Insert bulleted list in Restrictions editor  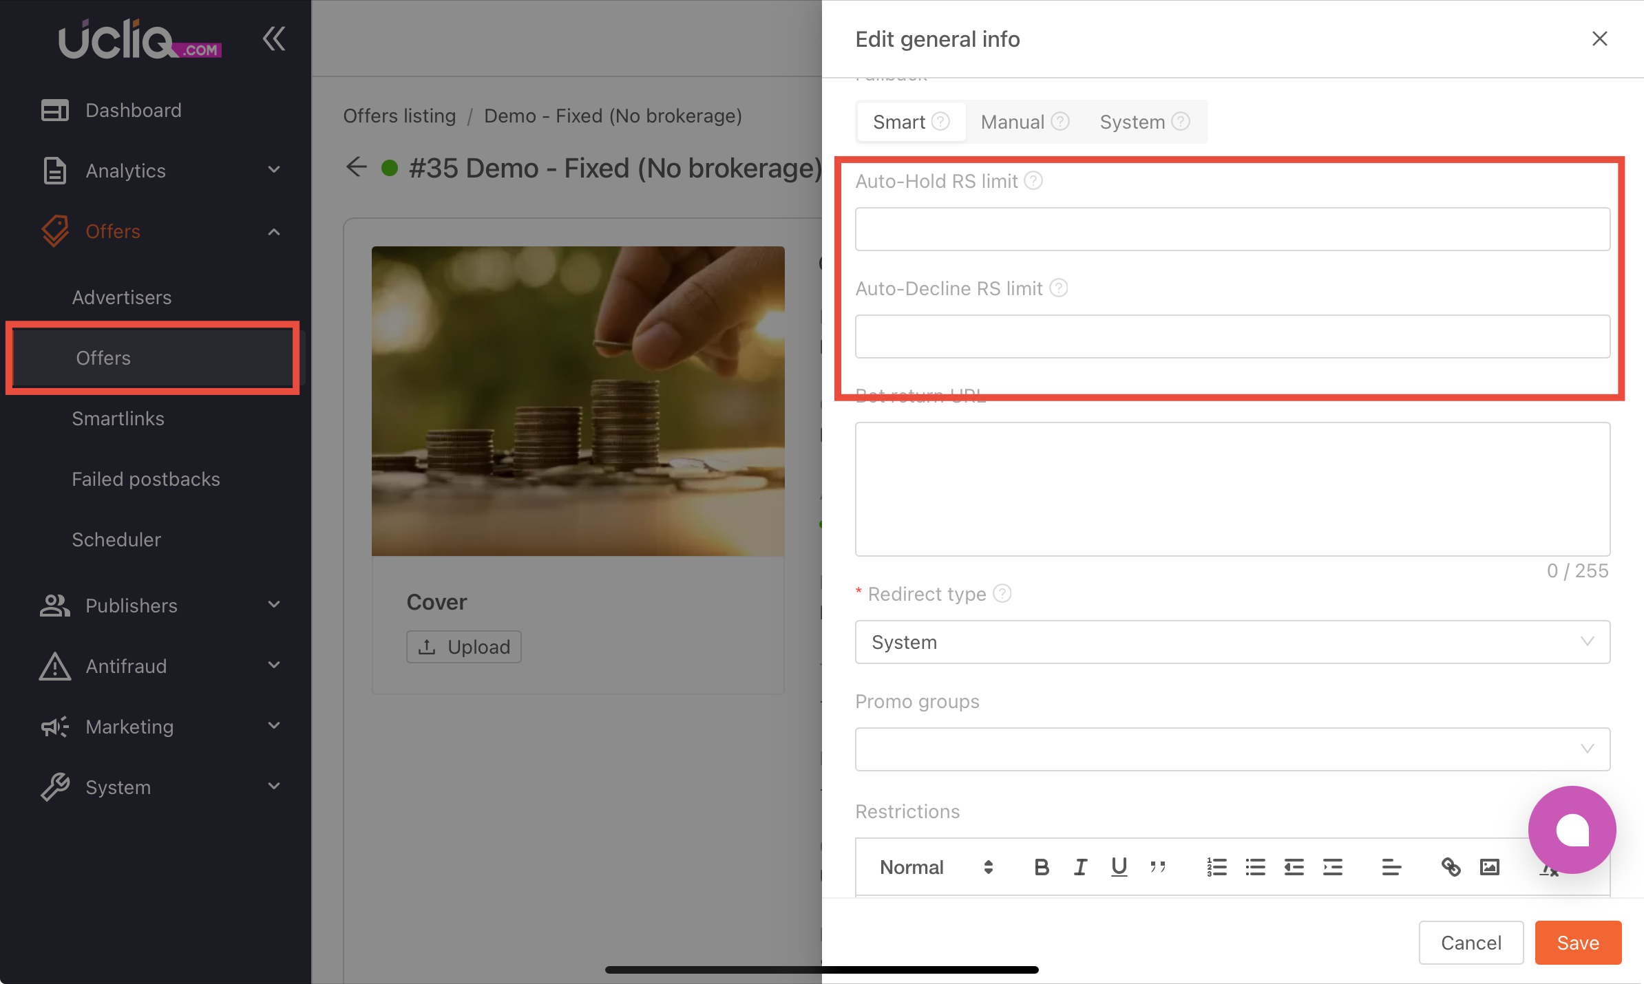point(1255,867)
